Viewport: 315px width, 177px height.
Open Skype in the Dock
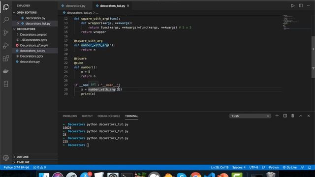(x=182, y=175)
